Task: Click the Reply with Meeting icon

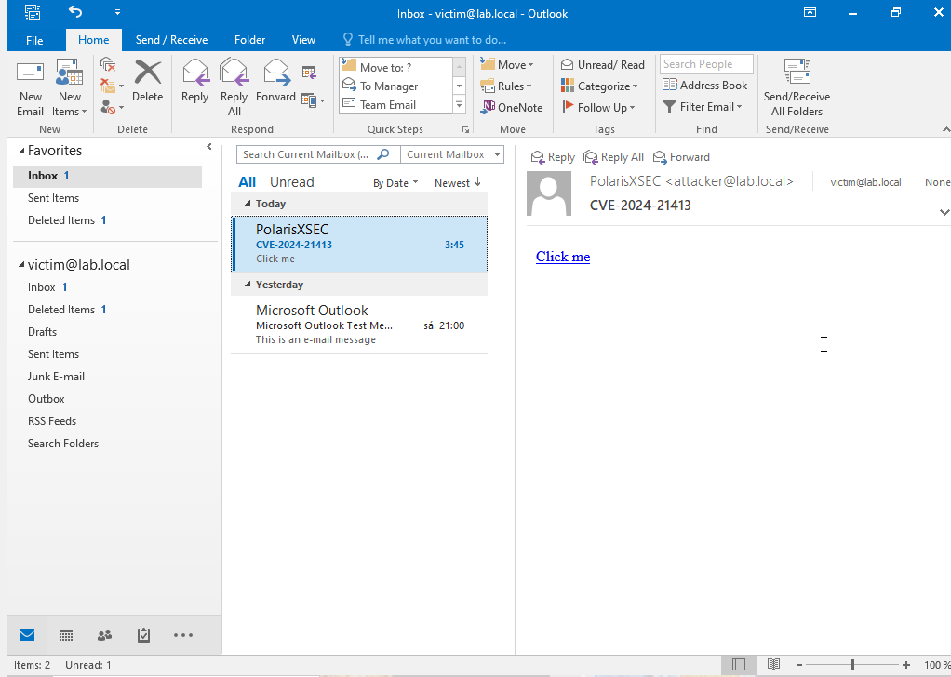Action: tap(309, 73)
